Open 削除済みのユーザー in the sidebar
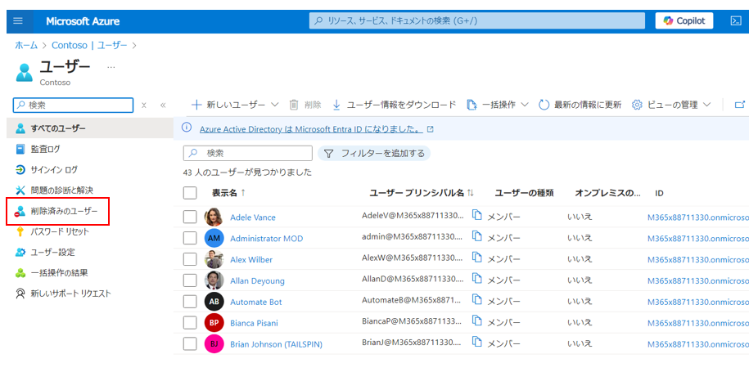 click(56, 211)
